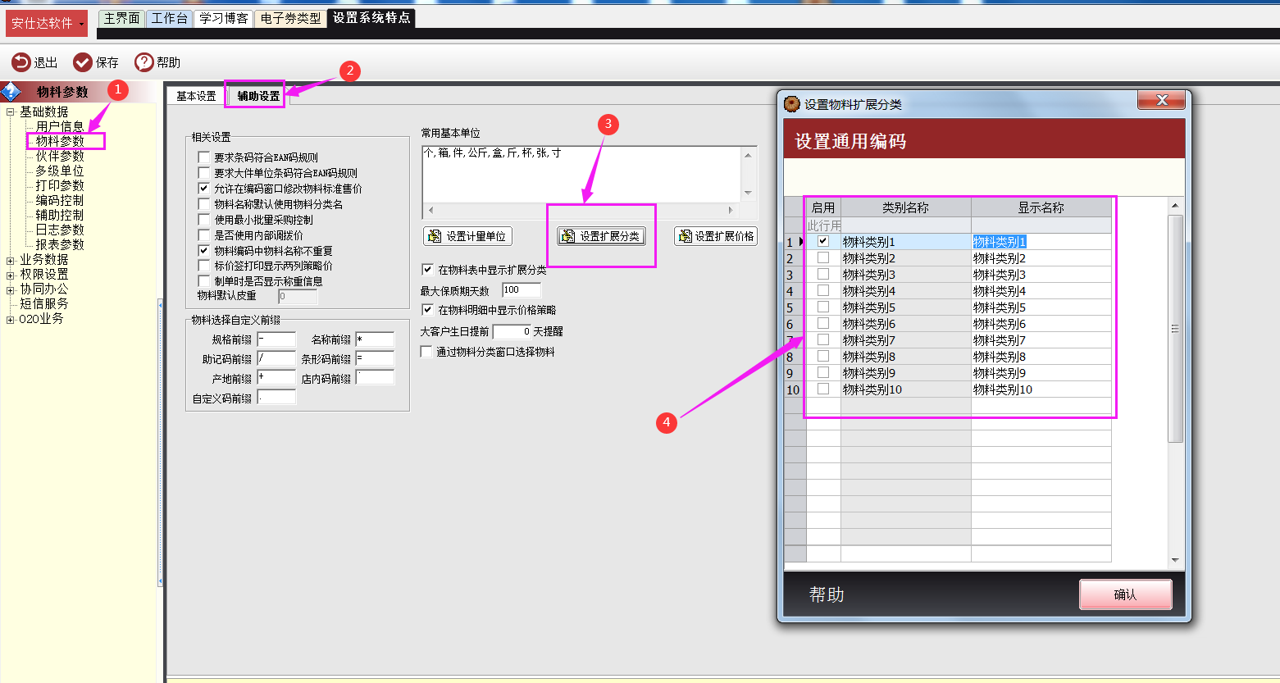This screenshot has width=1280, height=683.
Task: Enable 物料名称默认使用物料分类名 checkbox
Action: [204, 204]
